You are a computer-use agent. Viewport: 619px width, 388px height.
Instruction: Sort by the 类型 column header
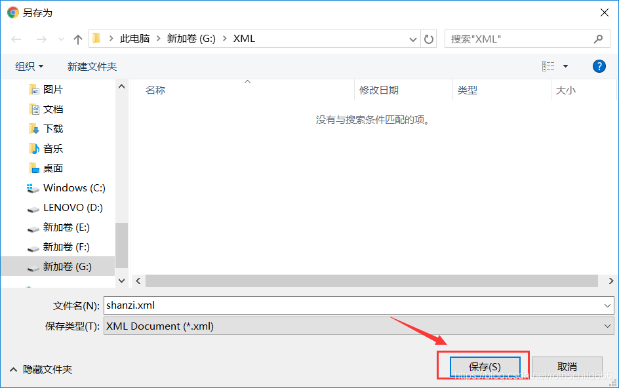coord(468,90)
